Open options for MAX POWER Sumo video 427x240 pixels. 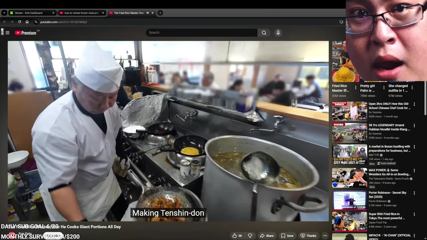[414, 170]
